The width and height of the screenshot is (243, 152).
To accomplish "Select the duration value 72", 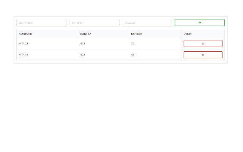I will (133, 44).
